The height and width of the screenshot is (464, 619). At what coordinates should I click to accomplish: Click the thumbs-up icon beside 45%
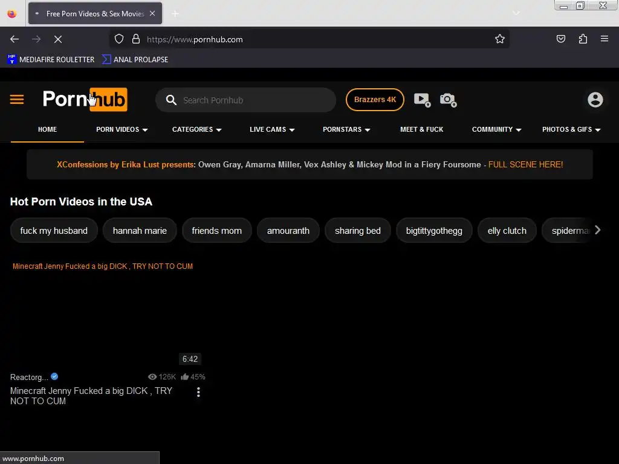184,377
